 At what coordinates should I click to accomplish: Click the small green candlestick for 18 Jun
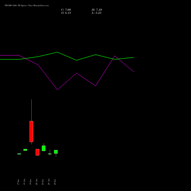[25, 150]
